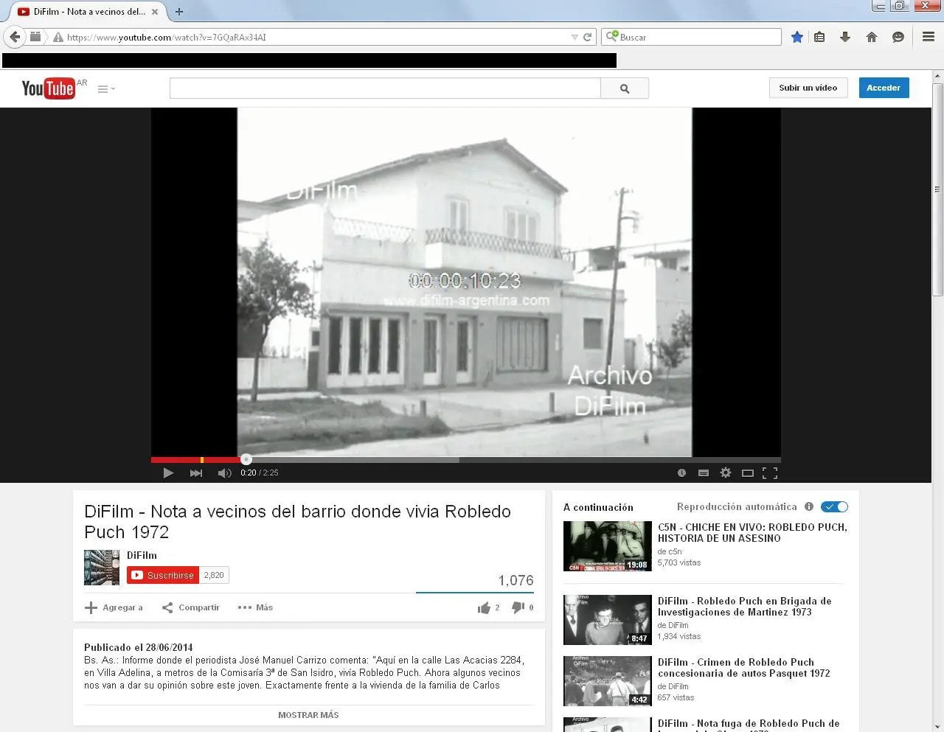
Task: Click the autoplay info icon
Action: 809,506
